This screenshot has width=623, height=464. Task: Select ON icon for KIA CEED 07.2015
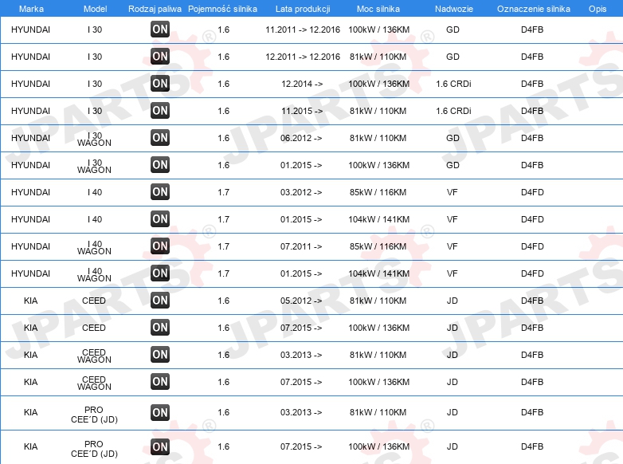[160, 328]
